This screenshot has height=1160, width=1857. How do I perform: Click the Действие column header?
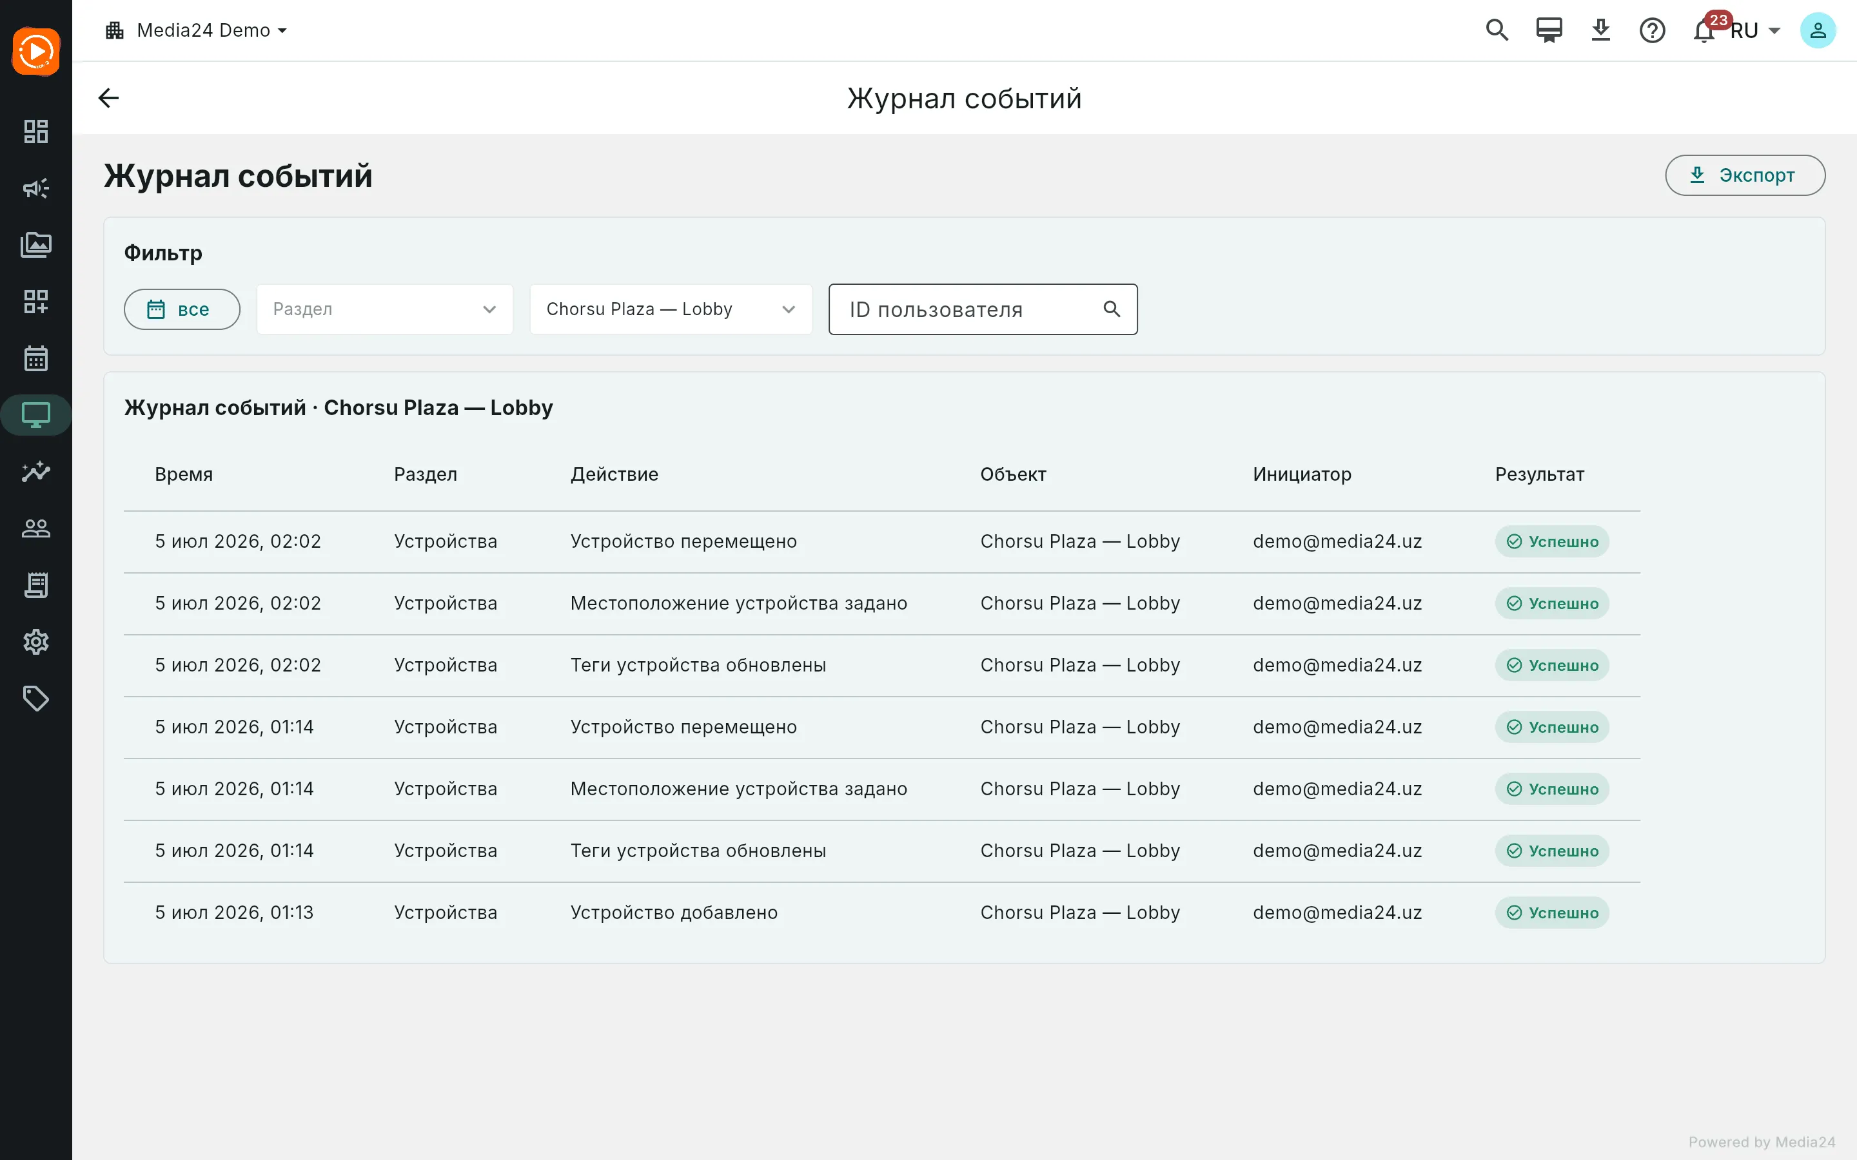click(x=614, y=474)
